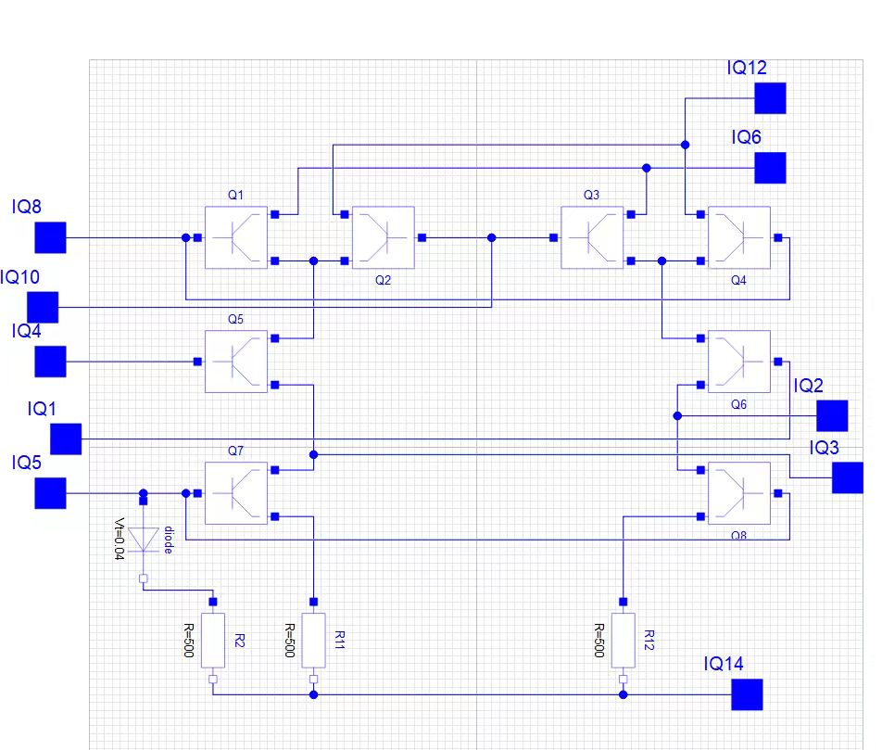The width and height of the screenshot is (882, 750).
Task: Select the IQ5 connector pin
Action: click(51, 493)
